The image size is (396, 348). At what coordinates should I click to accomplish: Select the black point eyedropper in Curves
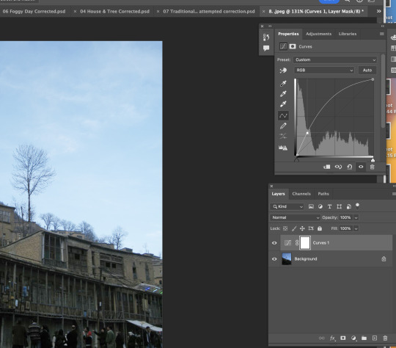[x=283, y=83]
